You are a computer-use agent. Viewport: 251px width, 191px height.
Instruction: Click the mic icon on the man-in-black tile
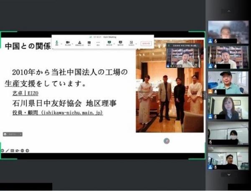click(x=215, y=167)
